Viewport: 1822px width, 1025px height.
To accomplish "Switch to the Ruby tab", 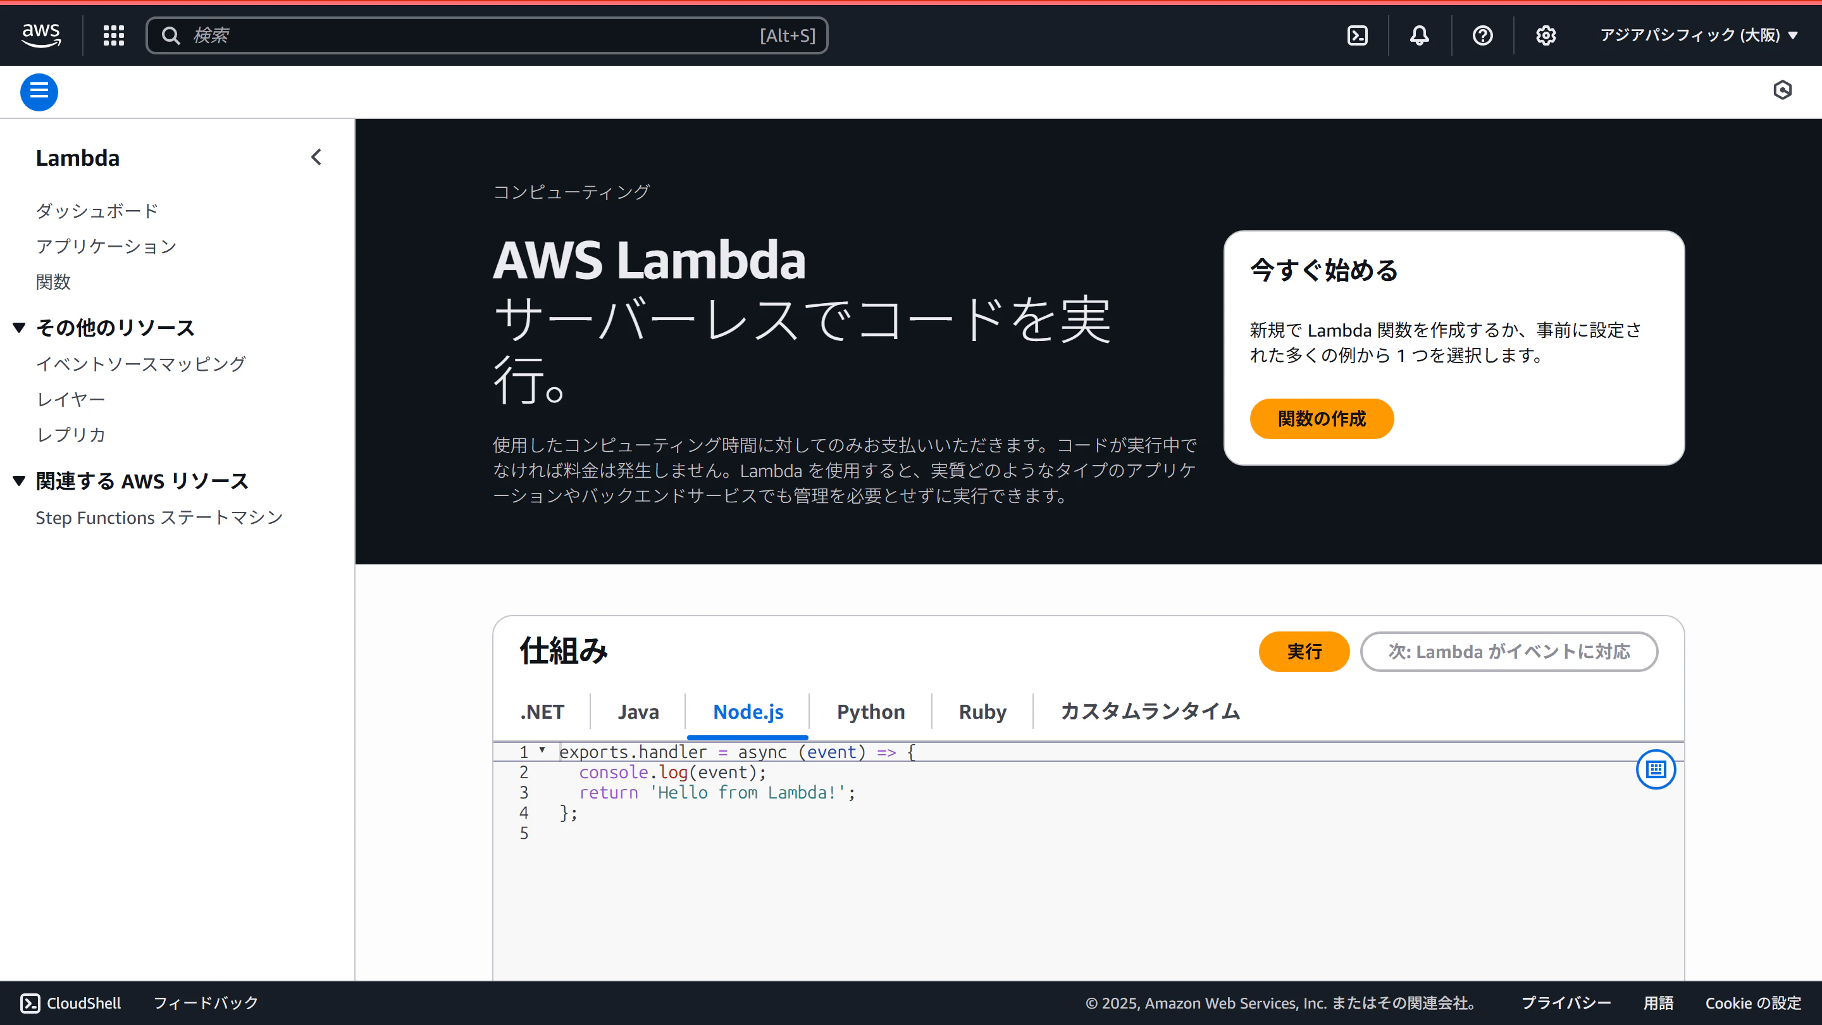I will pyautogui.click(x=982, y=712).
